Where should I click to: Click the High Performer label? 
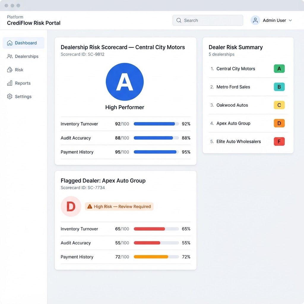tap(125, 107)
